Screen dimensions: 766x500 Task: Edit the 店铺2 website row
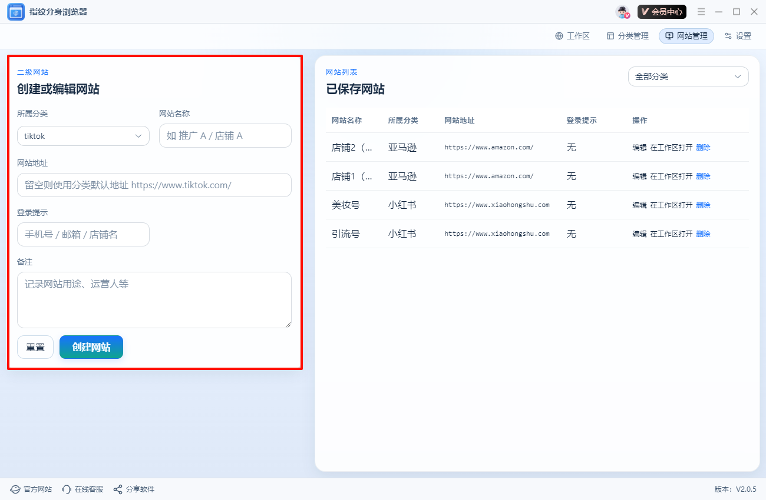(x=639, y=148)
